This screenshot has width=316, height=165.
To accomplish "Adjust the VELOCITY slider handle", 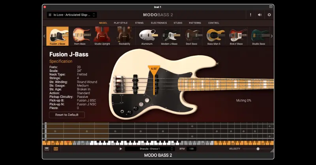I will (x=258, y=149).
